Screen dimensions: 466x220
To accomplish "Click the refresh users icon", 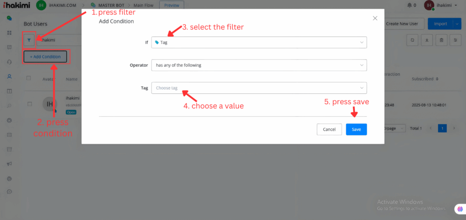I will tap(412, 40).
